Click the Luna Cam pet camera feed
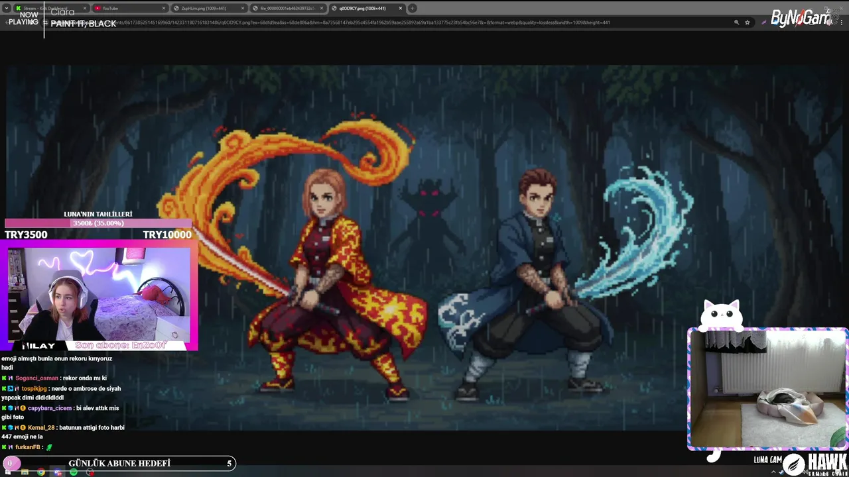 point(767,389)
